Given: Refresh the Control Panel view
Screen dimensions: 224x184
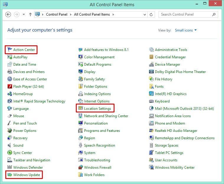Looking at the screenshot, I should 151,14.
